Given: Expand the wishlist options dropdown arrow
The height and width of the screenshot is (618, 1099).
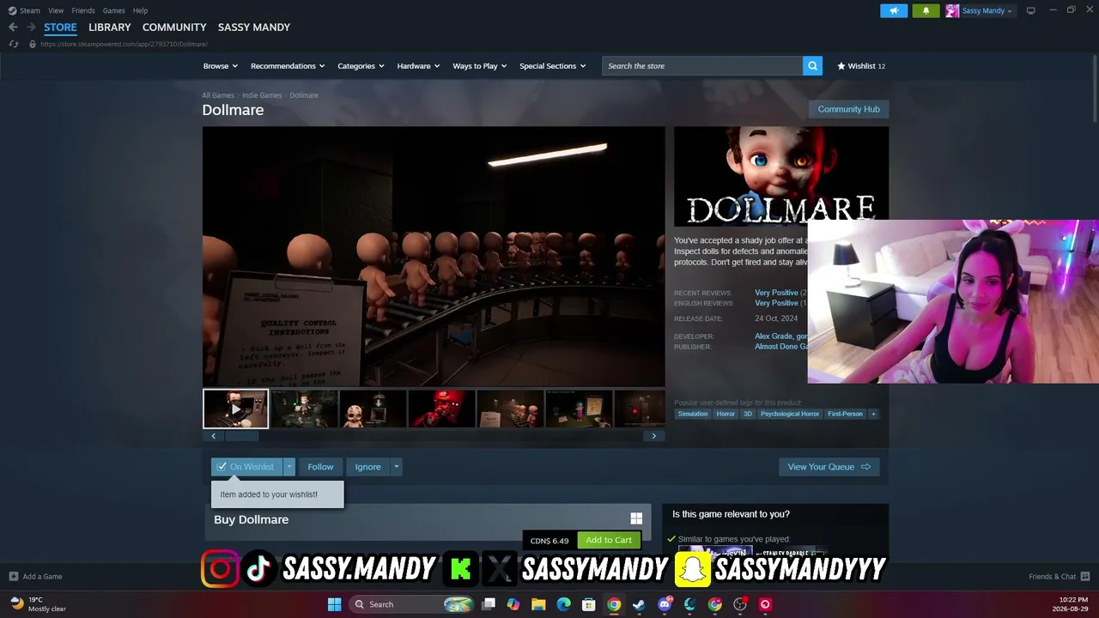Looking at the screenshot, I should pyautogui.click(x=289, y=467).
